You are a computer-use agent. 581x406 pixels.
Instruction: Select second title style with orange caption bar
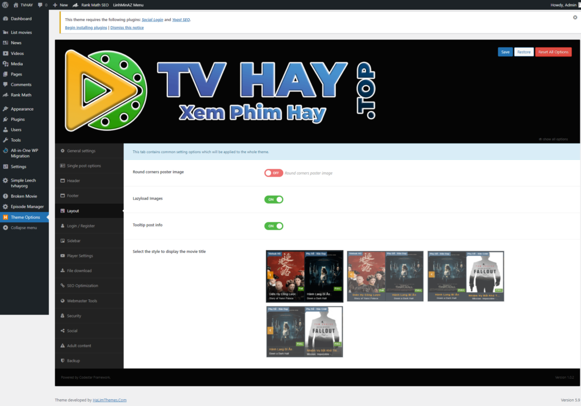click(385, 276)
